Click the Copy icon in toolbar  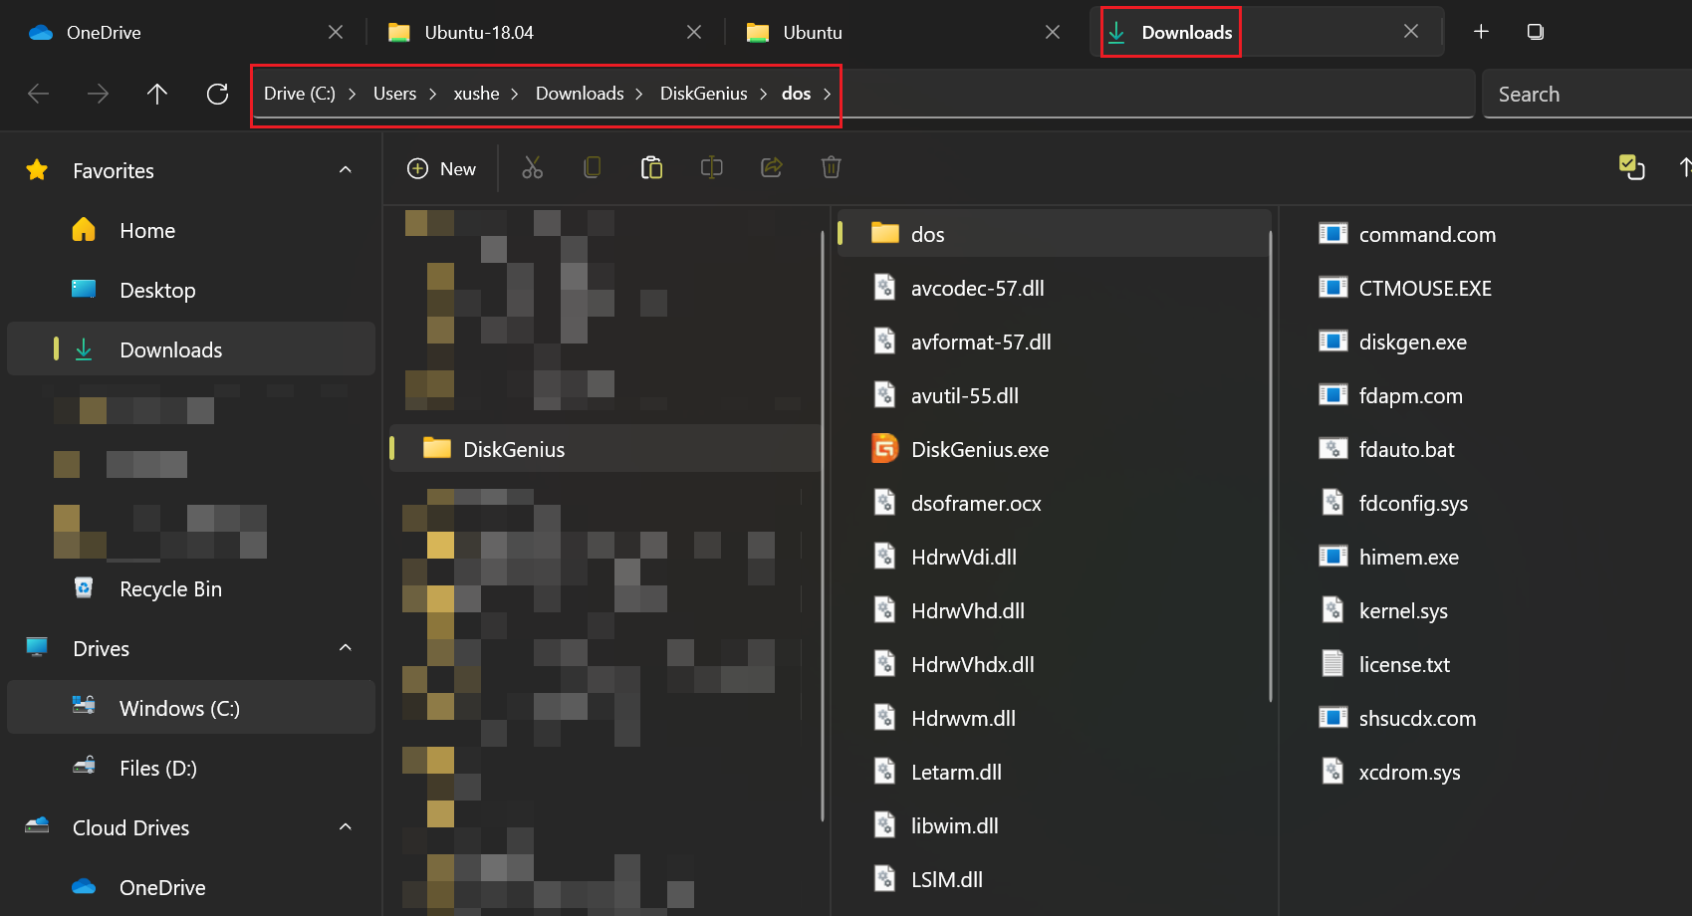592,168
